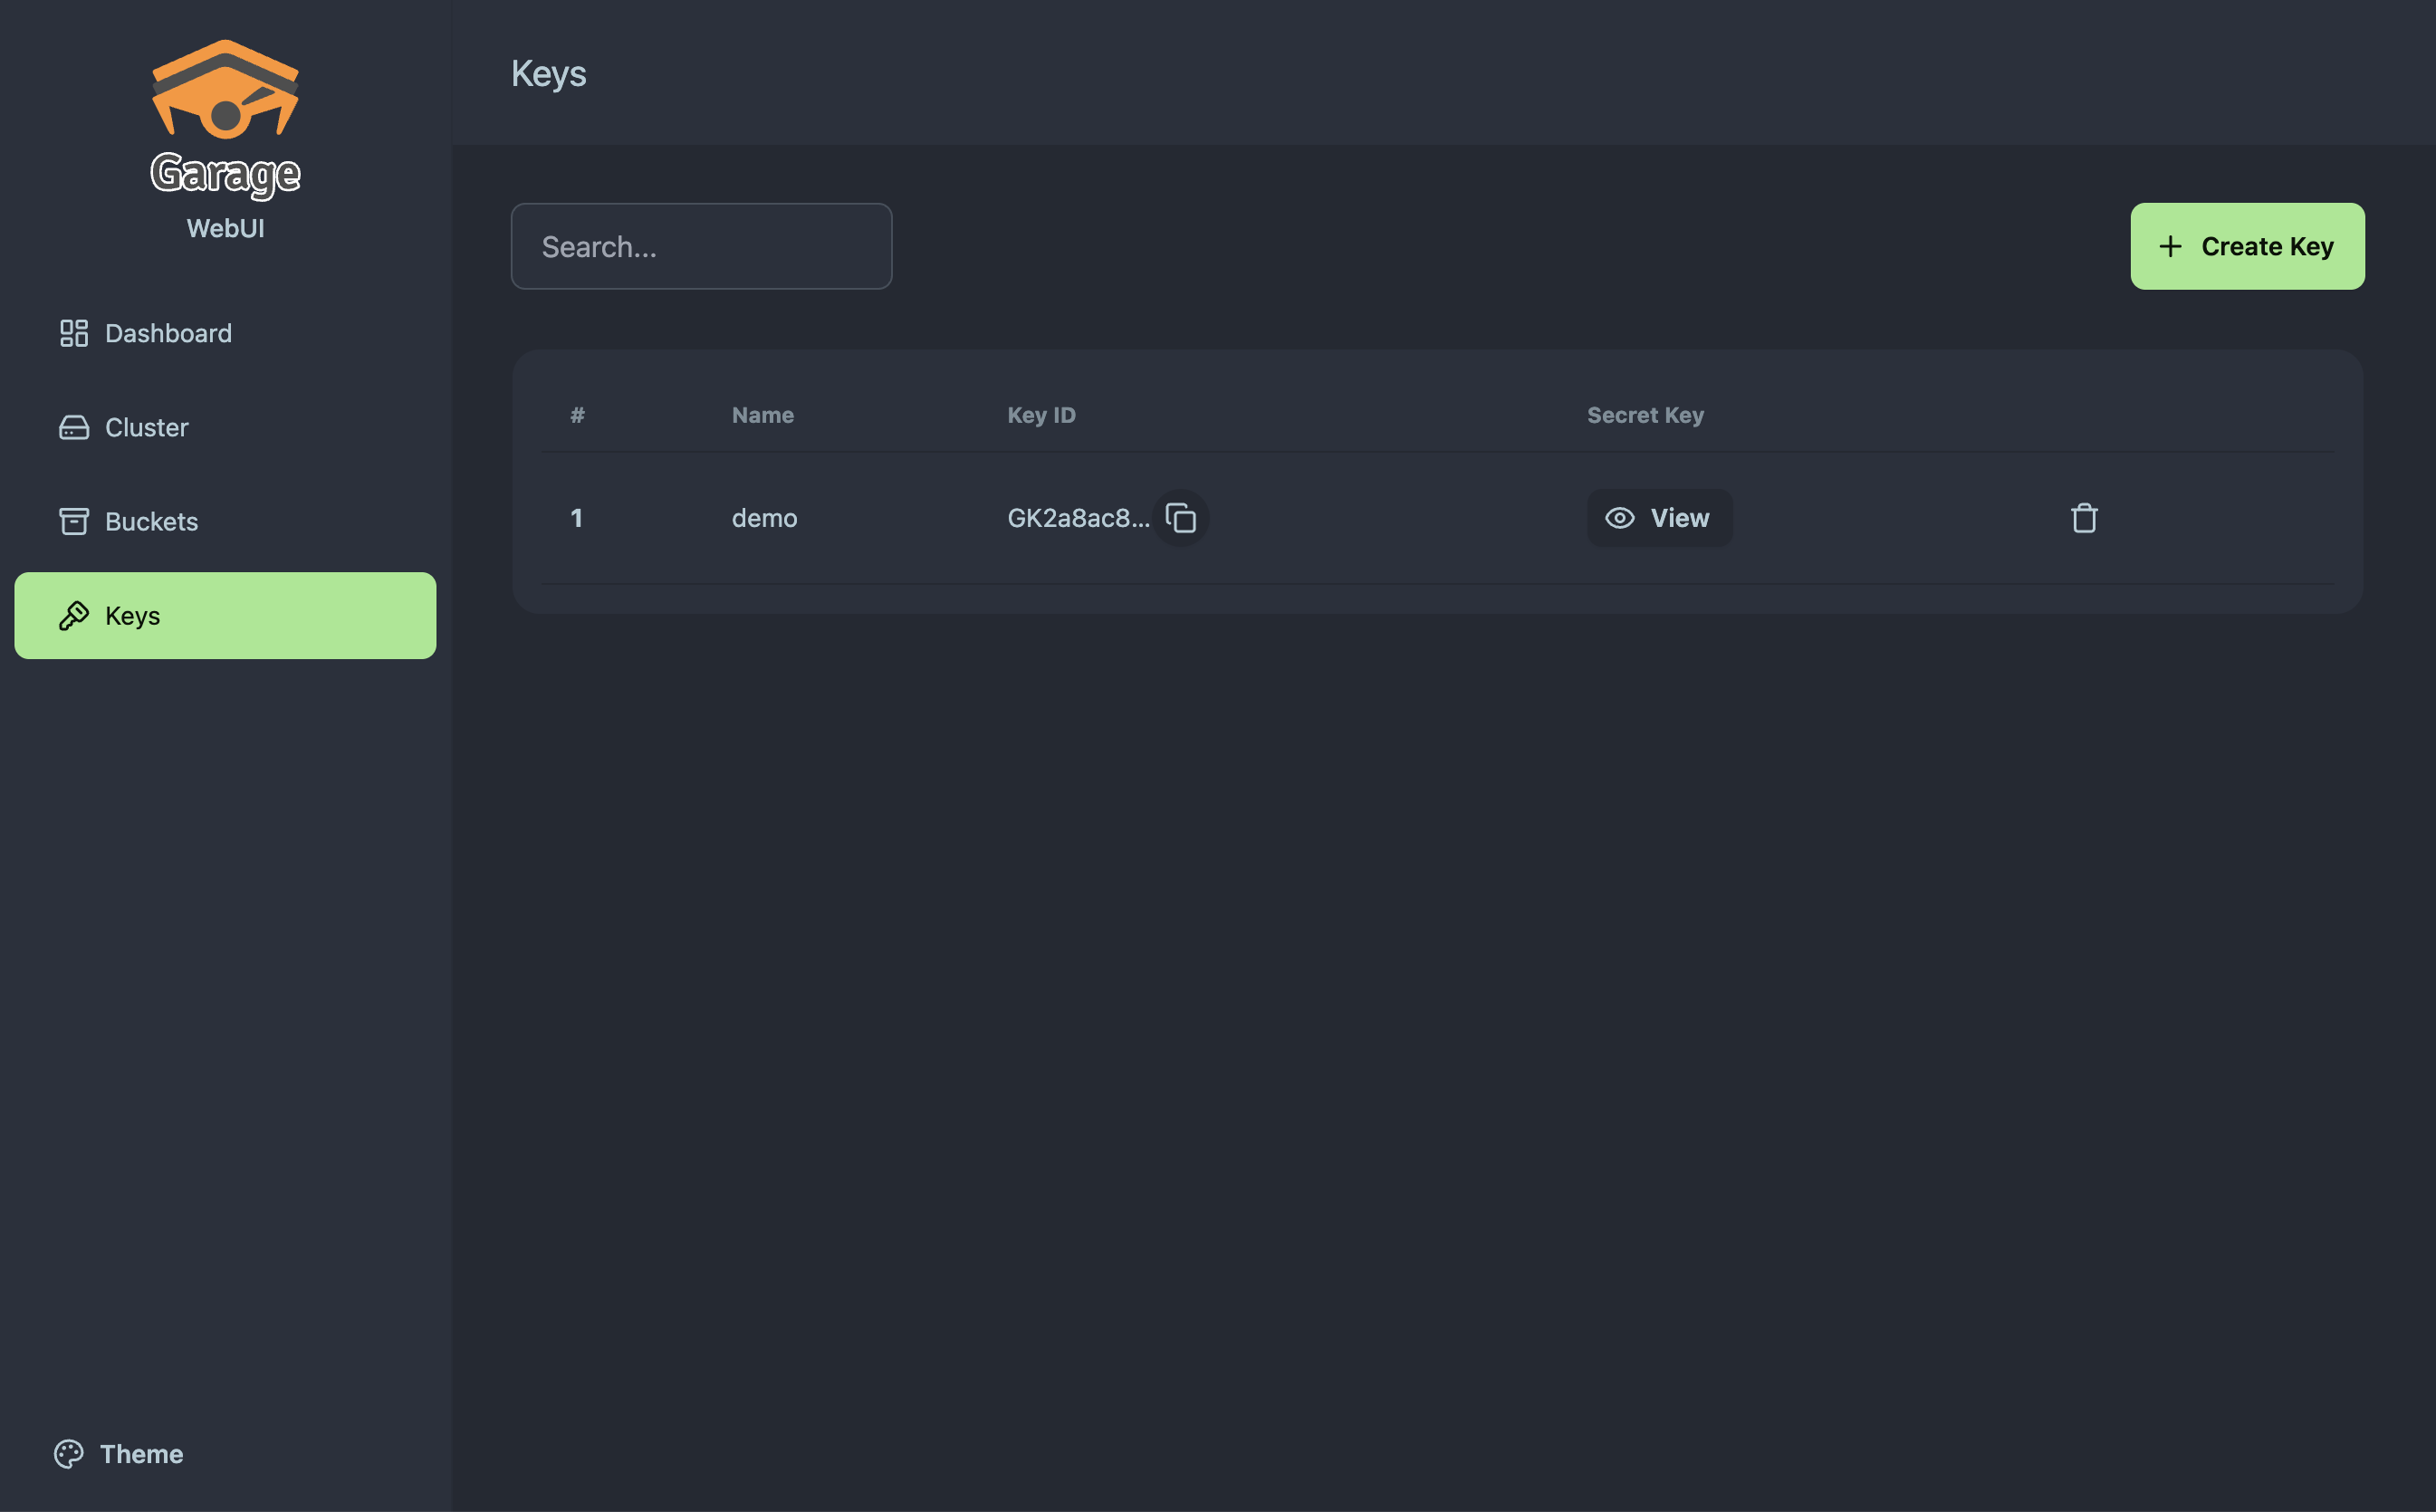Click the truncated key ID GK2a8ac8
This screenshot has width=2436, height=1512.
point(1077,518)
